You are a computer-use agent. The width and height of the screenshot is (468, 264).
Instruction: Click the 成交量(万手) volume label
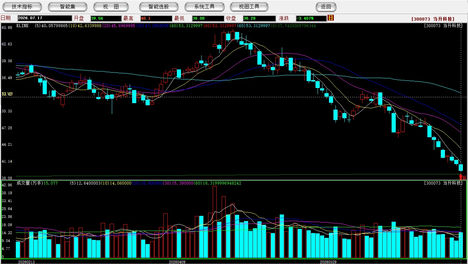pyautogui.click(x=29, y=183)
